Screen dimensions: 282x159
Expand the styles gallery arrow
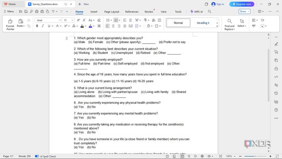pos(217,26)
